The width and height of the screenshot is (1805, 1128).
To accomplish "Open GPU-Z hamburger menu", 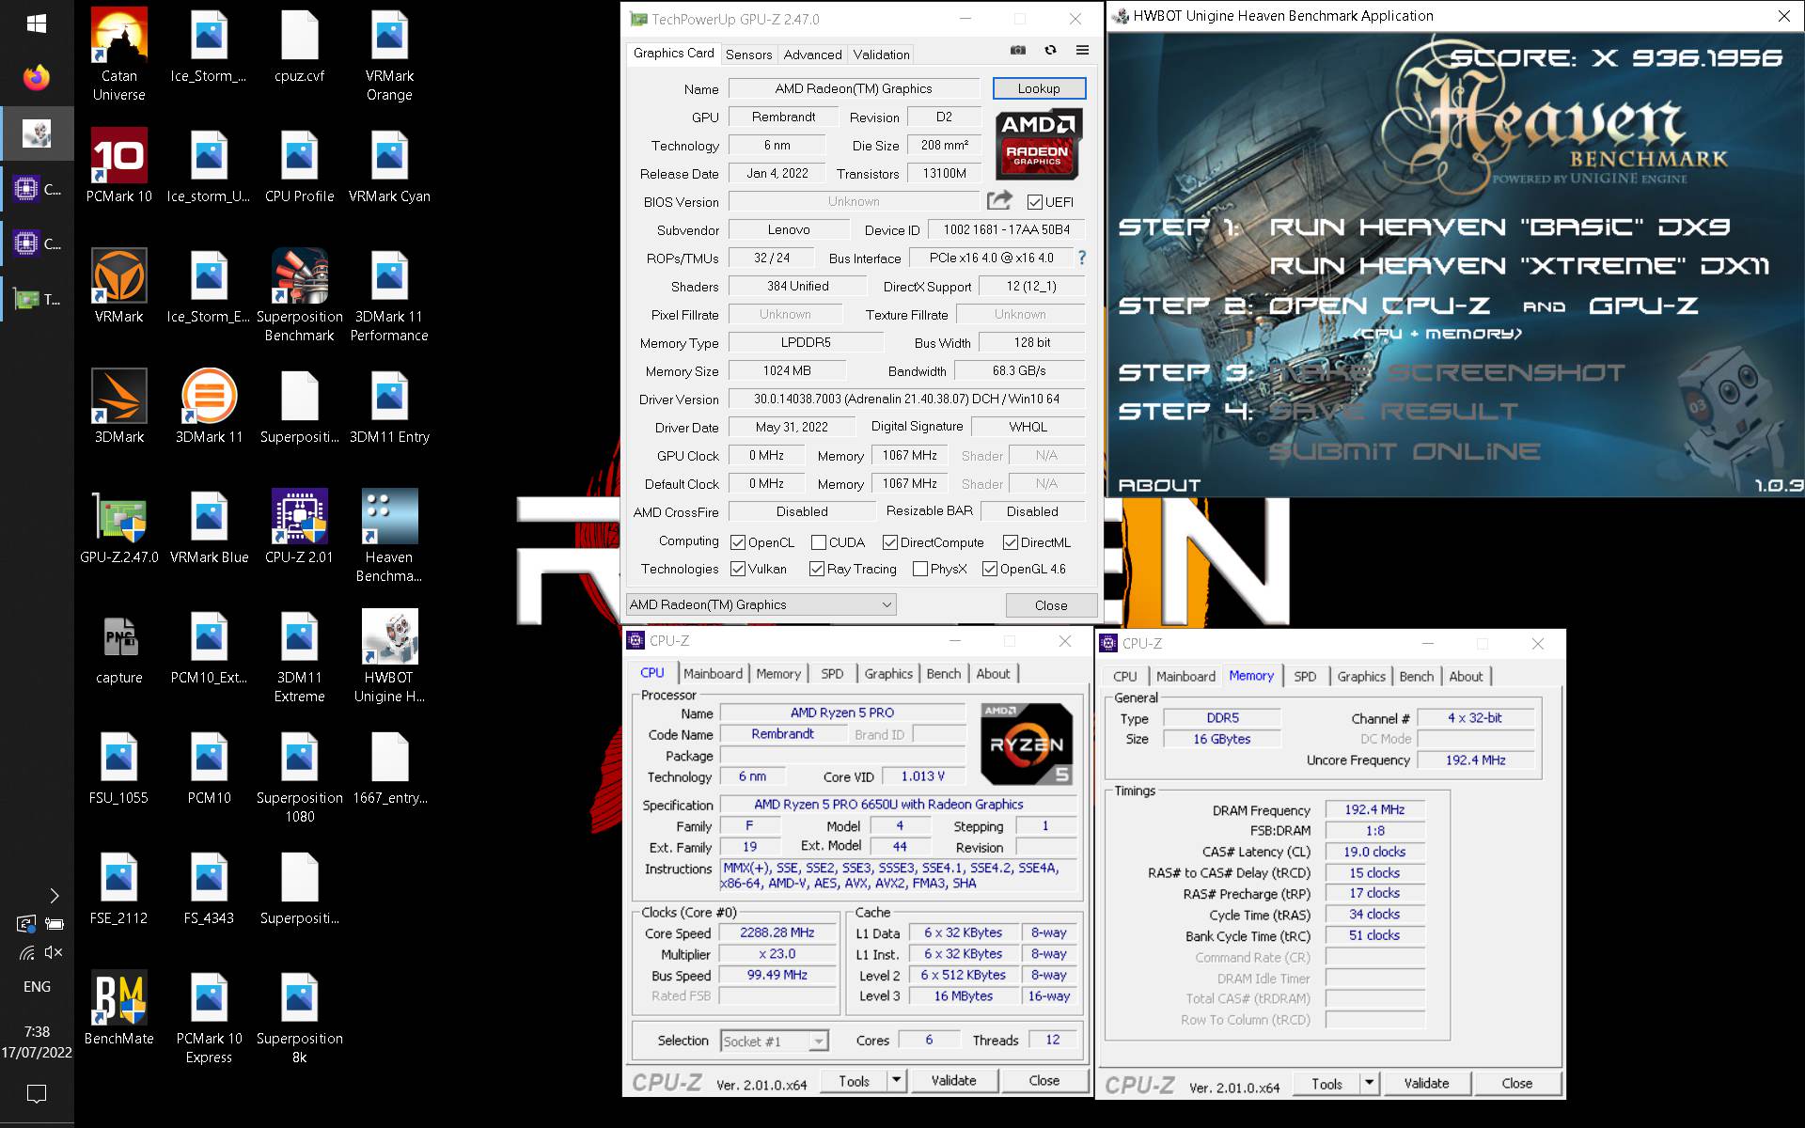I will [1083, 51].
